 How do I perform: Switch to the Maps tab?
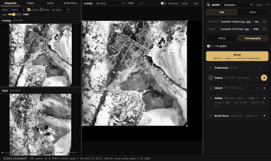30,3
